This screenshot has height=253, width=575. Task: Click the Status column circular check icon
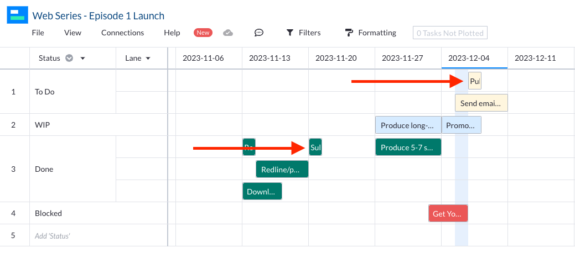pyautogui.click(x=69, y=58)
